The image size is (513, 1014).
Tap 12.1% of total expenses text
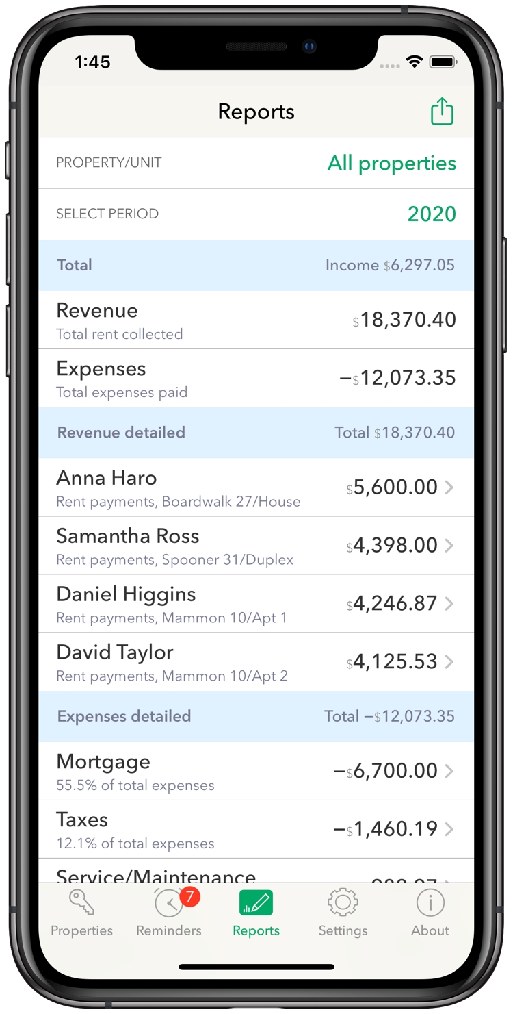click(x=135, y=844)
